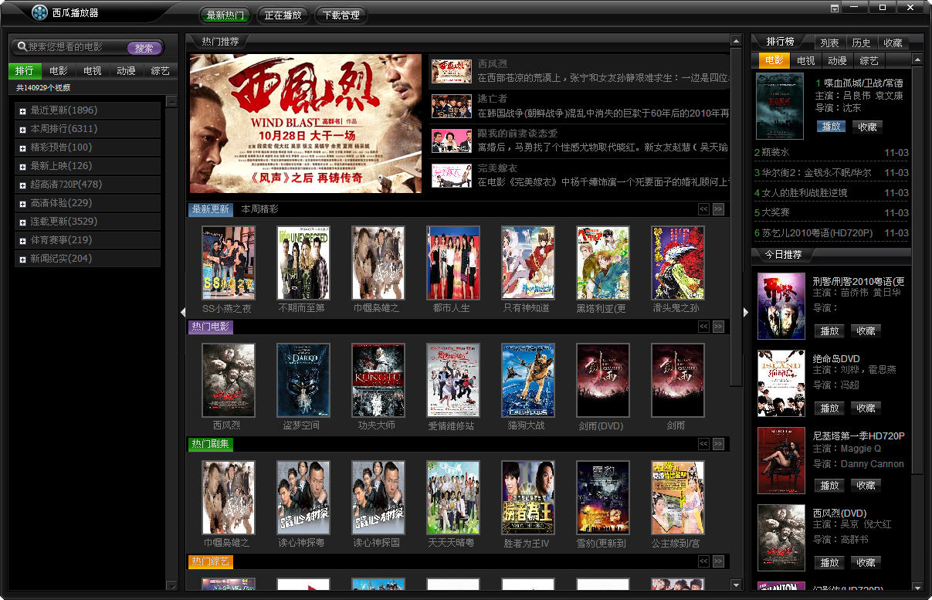This screenshot has height=600, width=932.
Task: Open the title bar menu icon
Action: coord(835,8)
